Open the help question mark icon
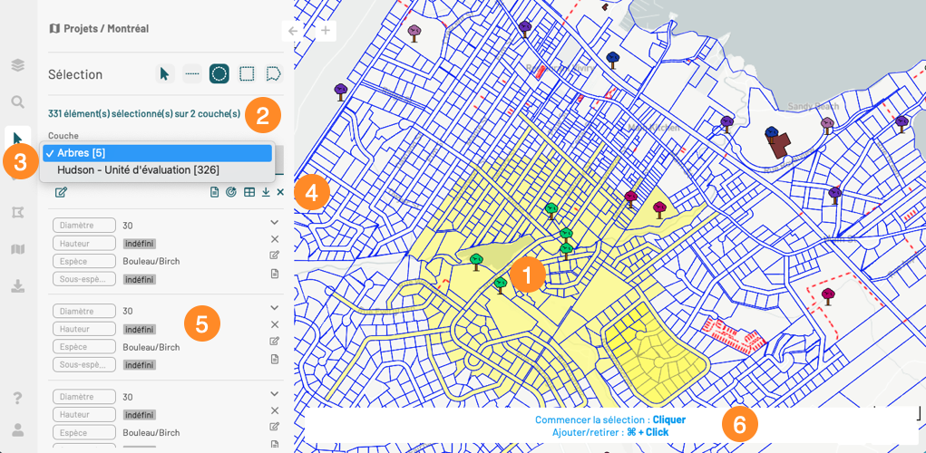Viewport: 926px width, 453px height. pos(17,398)
